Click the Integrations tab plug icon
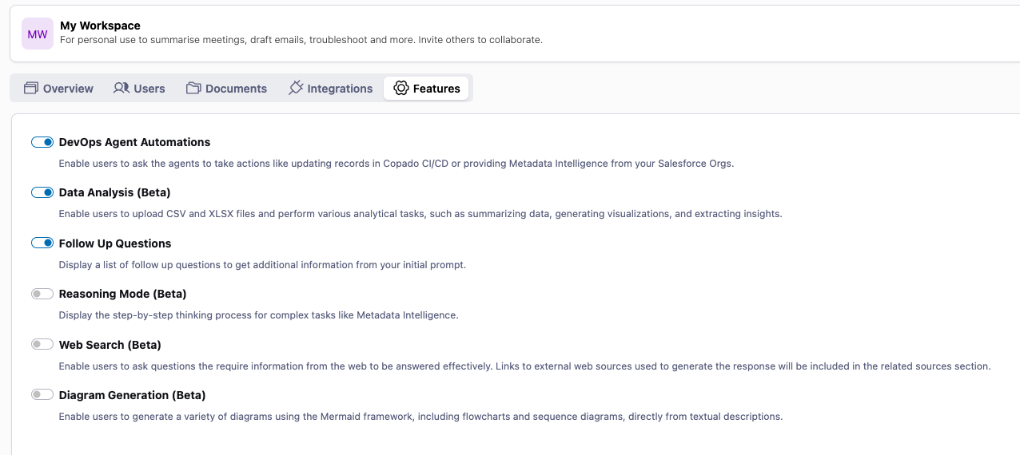The width and height of the screenshot is (1020, 455). 296,88
